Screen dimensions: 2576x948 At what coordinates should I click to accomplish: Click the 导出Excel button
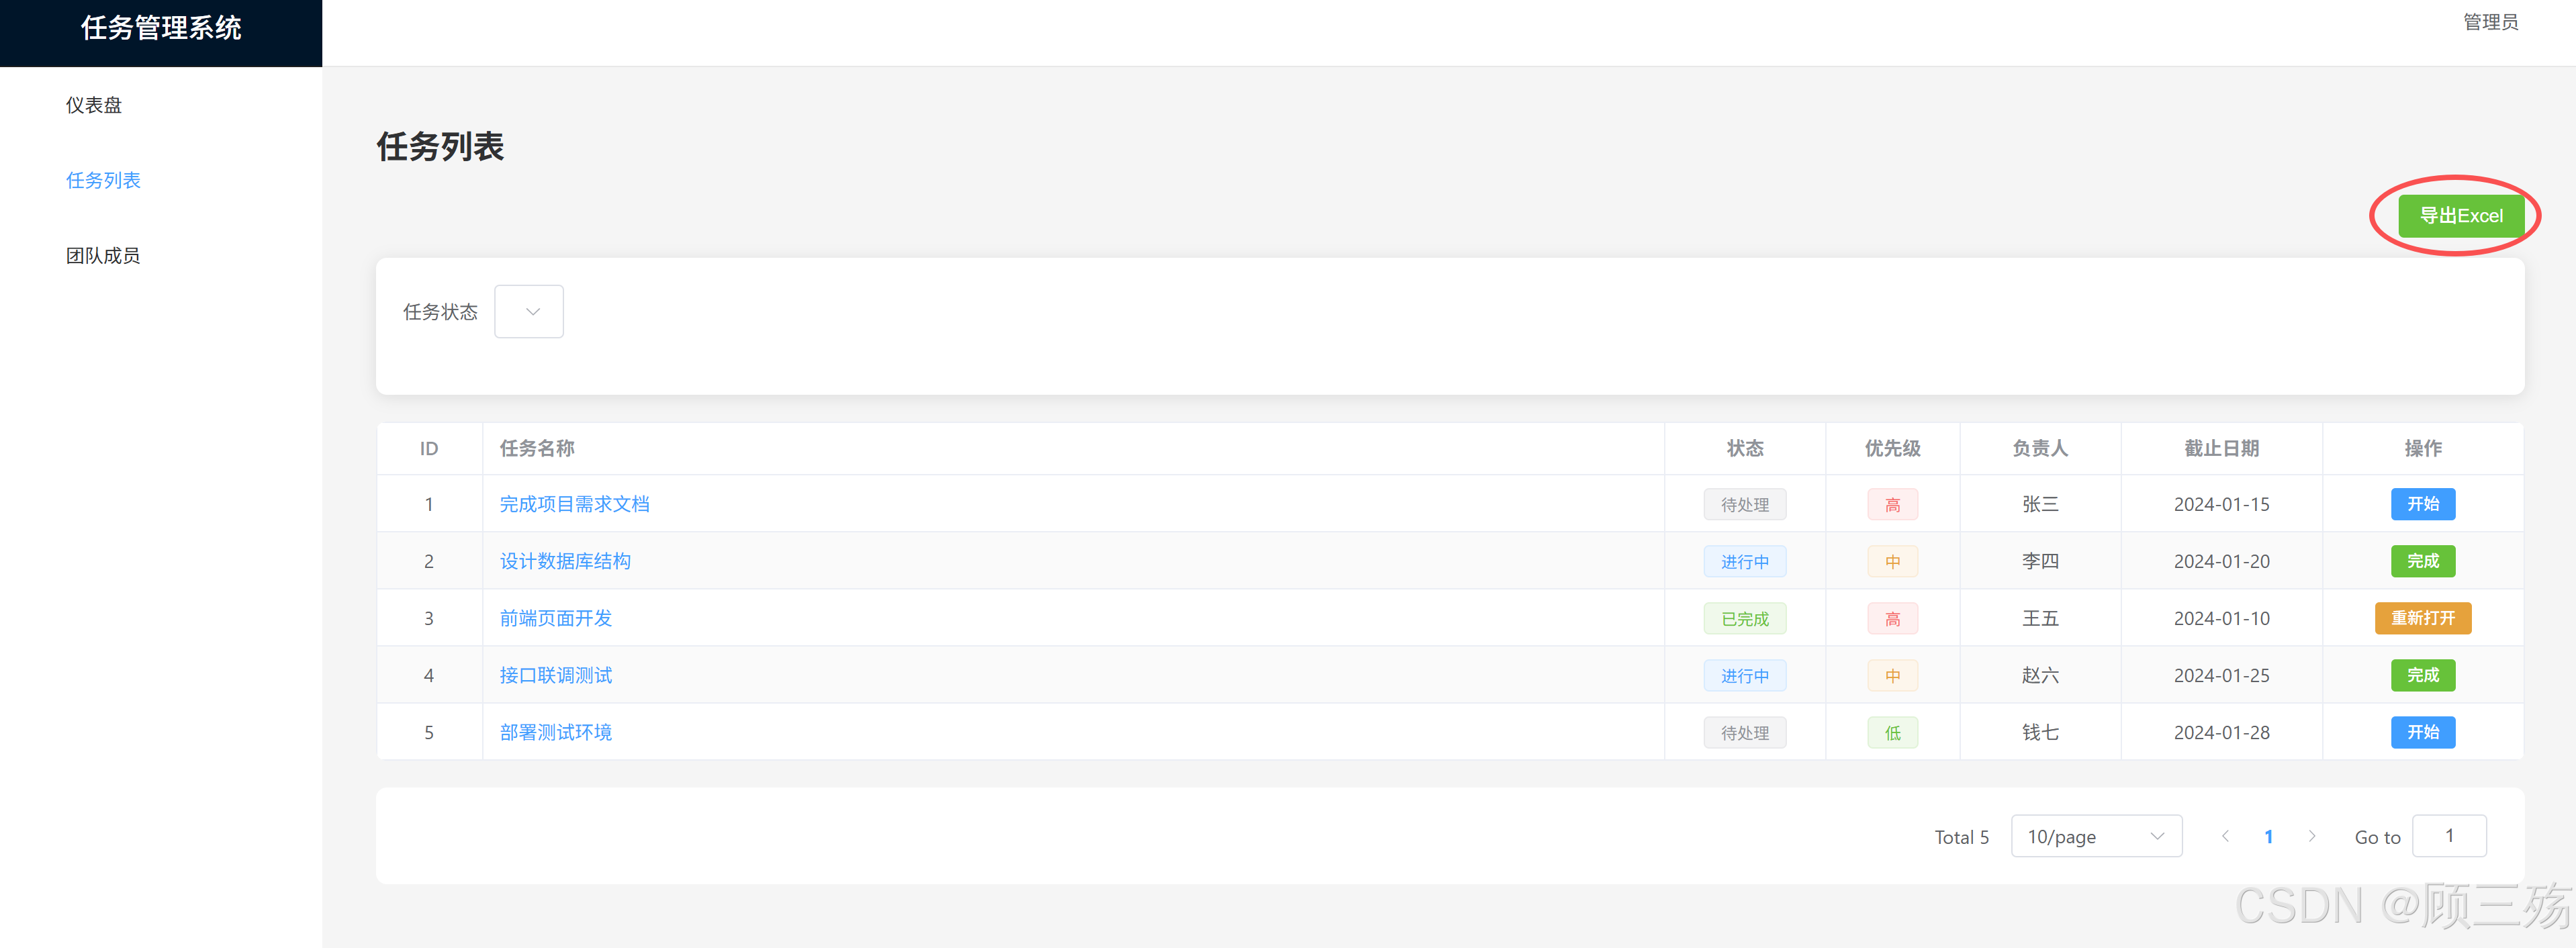click(2460, 216)
